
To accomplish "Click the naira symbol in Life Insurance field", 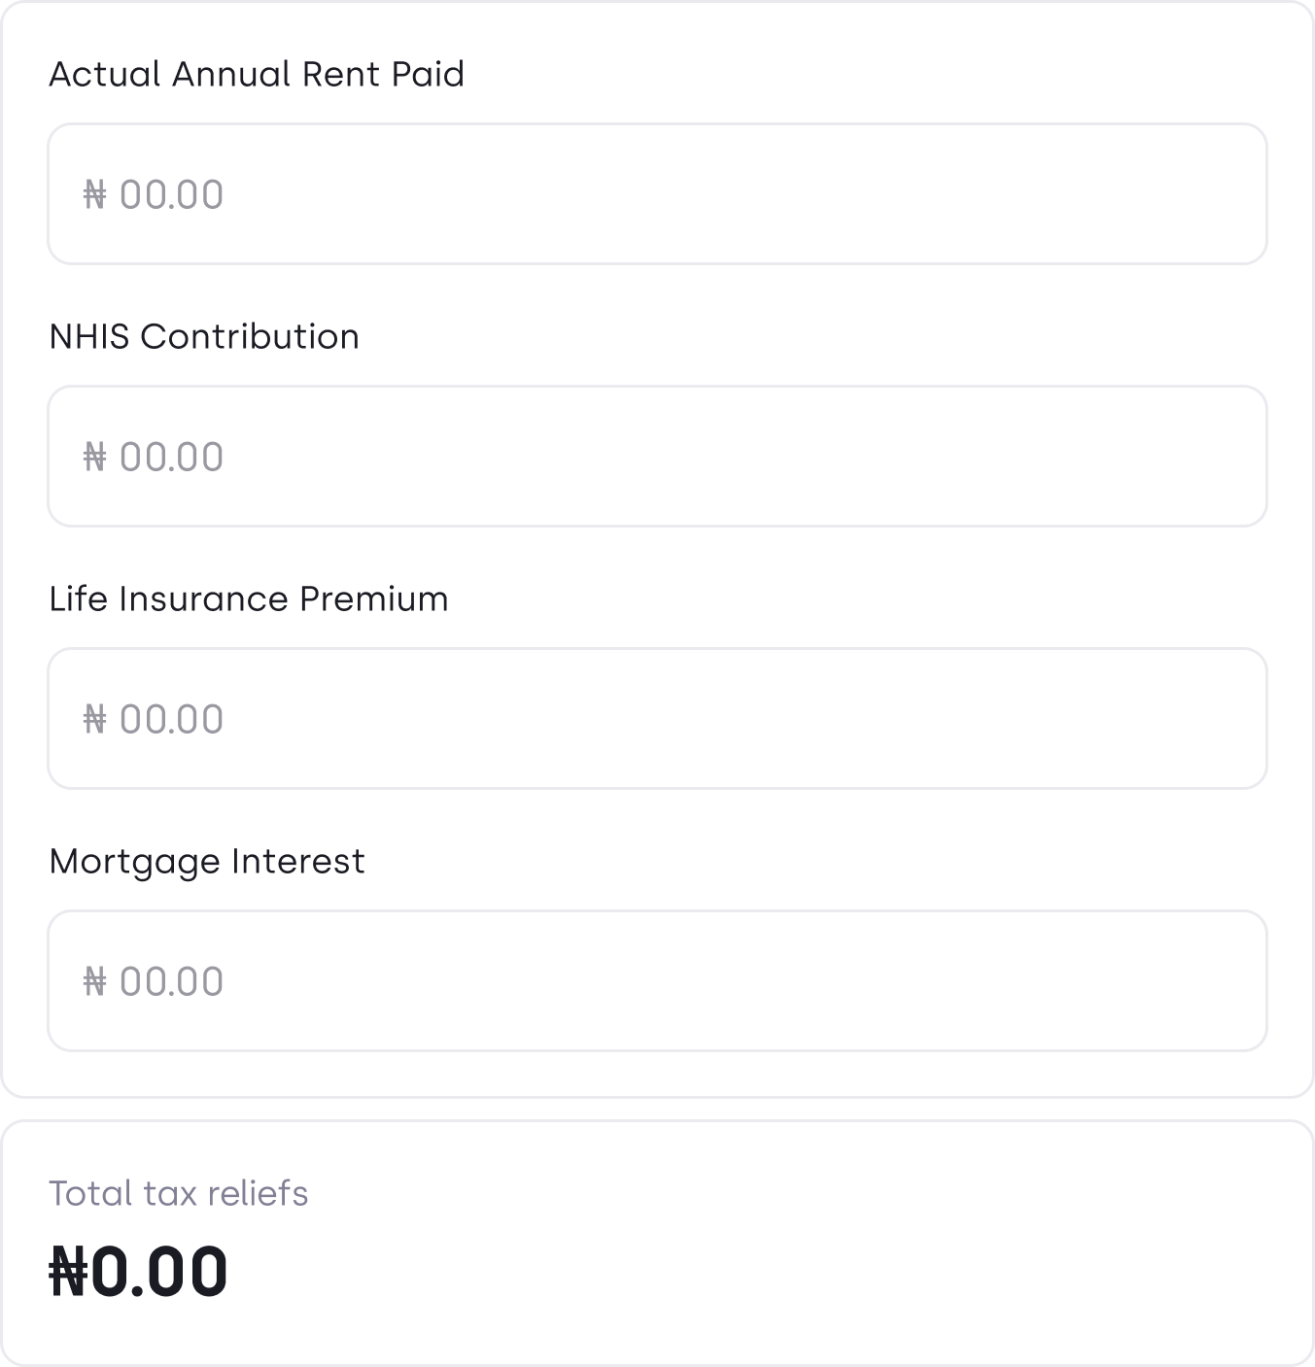I will point(94,720).
